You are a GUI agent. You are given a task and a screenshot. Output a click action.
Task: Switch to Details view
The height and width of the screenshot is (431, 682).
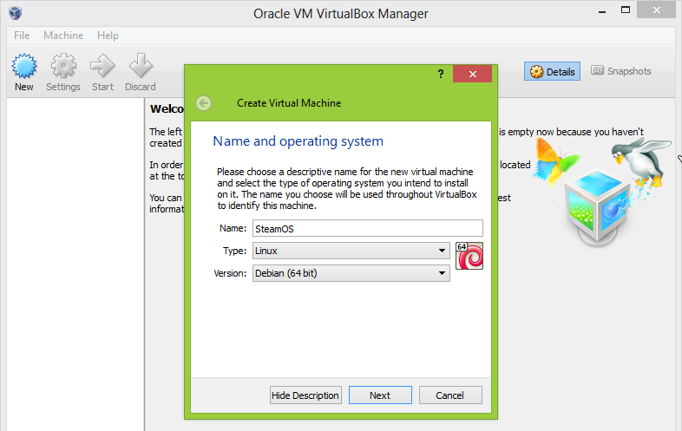tap(552, 71)
